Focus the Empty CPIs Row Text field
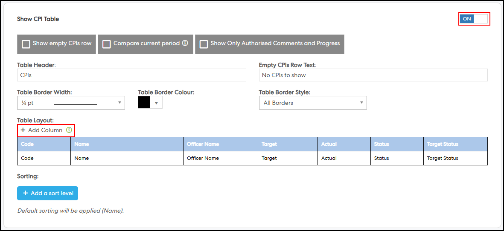Image resolution: width=504 pixels, height=231 pixels. 373,75
